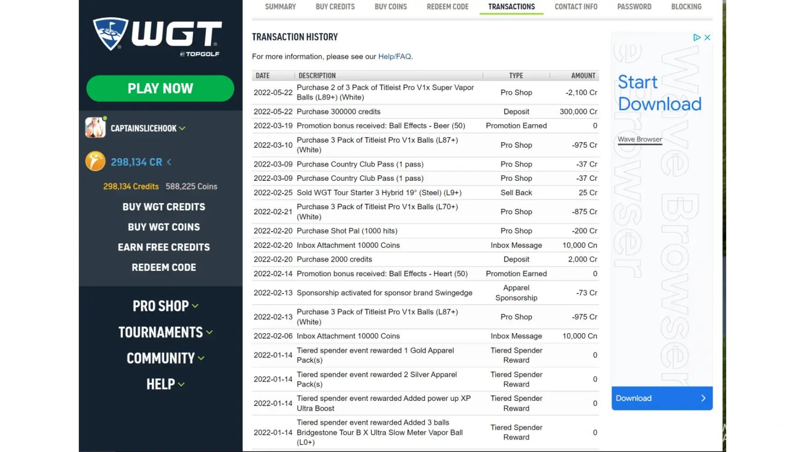Click the blue ad Download button

pos(662,398)
